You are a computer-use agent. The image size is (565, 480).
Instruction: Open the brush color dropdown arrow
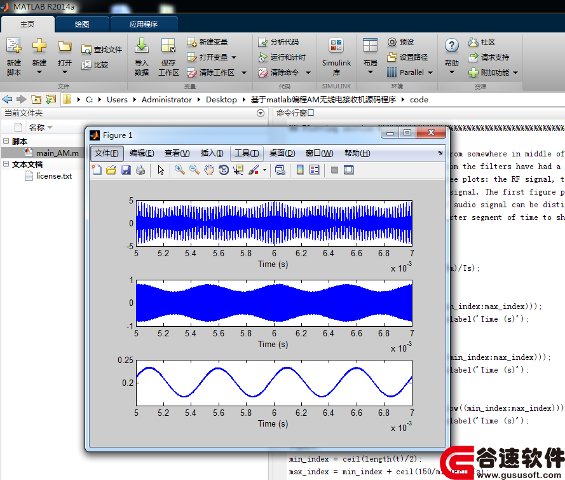pos(265,170)
